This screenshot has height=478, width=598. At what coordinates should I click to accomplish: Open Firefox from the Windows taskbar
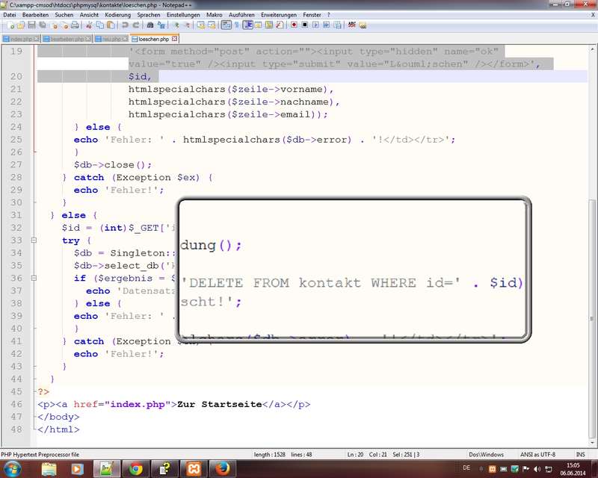[x=222, y=468]
